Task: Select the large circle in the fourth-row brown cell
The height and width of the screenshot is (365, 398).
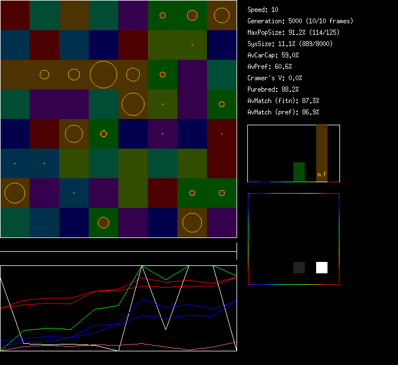Action: pos(133,104)
